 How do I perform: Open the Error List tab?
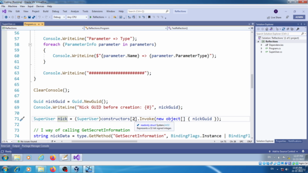pyautogui.click(x=5, y=146)
